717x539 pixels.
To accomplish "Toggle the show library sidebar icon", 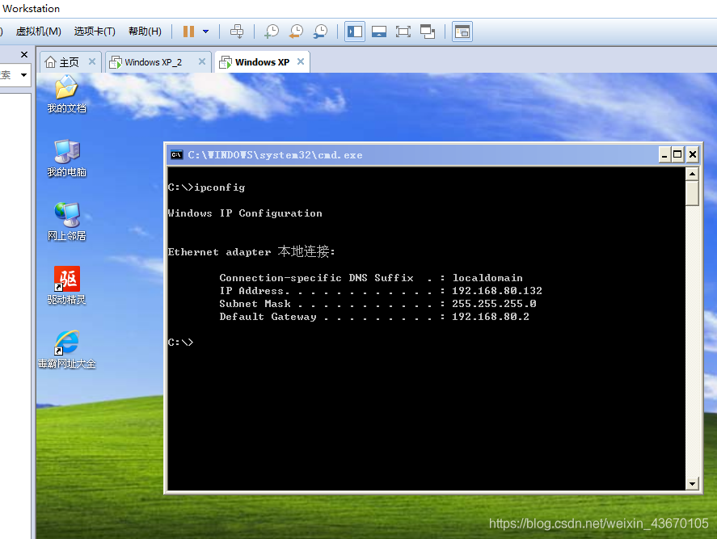I will 355,32.
